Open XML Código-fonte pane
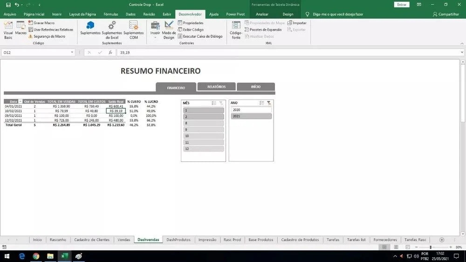466x262 pixels. point(236,30)
